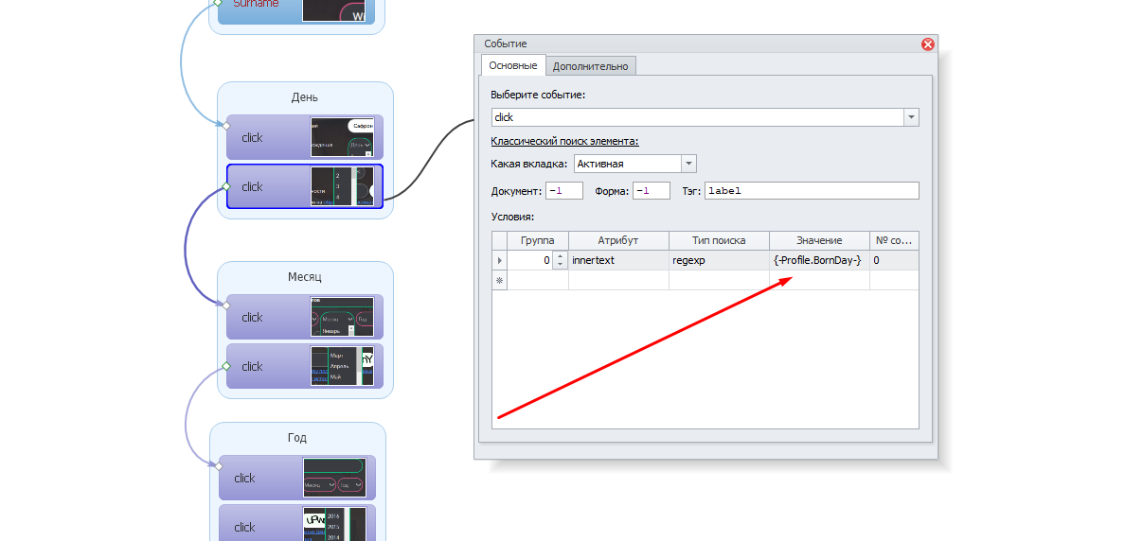Image resolution: width=1143 pixels, height=541 pixels.
Task: Click the Год group title
Action: [x=297, y=438]
